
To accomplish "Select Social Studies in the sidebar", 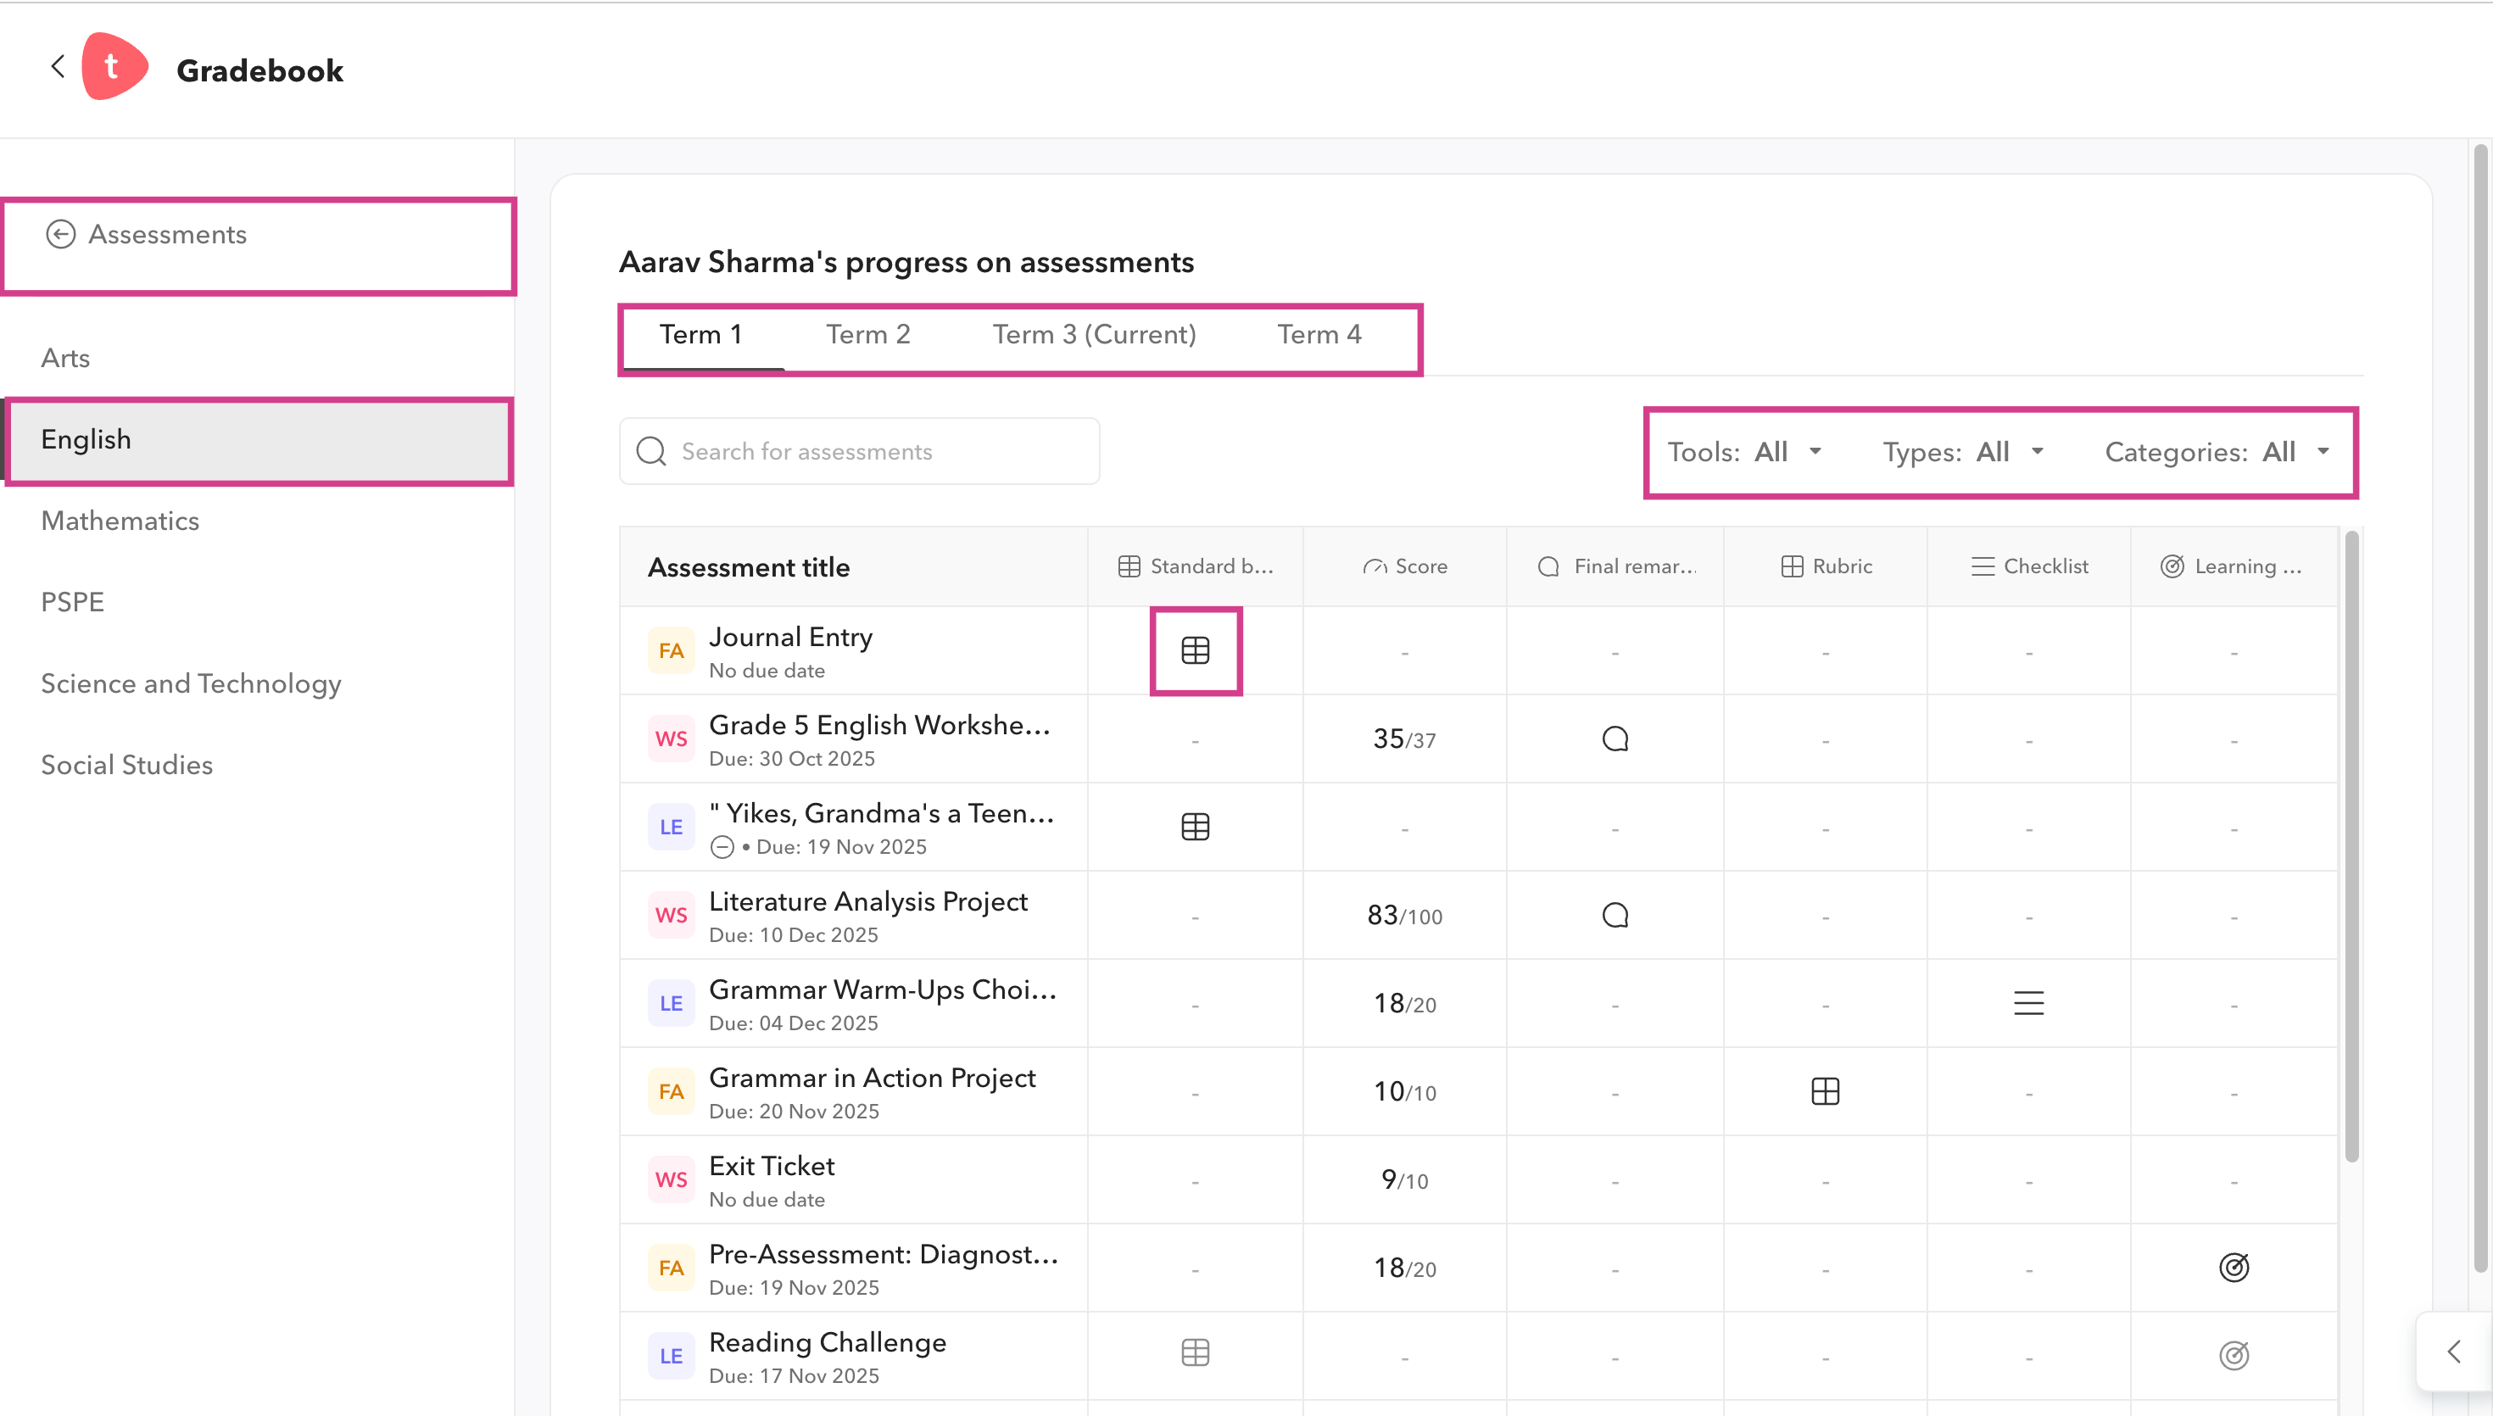I will click(257, 765).
